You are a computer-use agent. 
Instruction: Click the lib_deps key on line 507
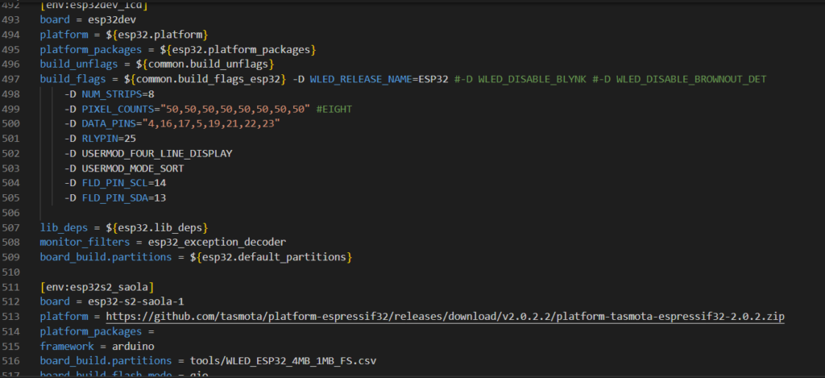64,227
